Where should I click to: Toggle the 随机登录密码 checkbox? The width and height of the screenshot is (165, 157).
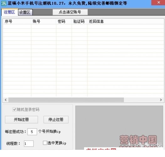14,110
